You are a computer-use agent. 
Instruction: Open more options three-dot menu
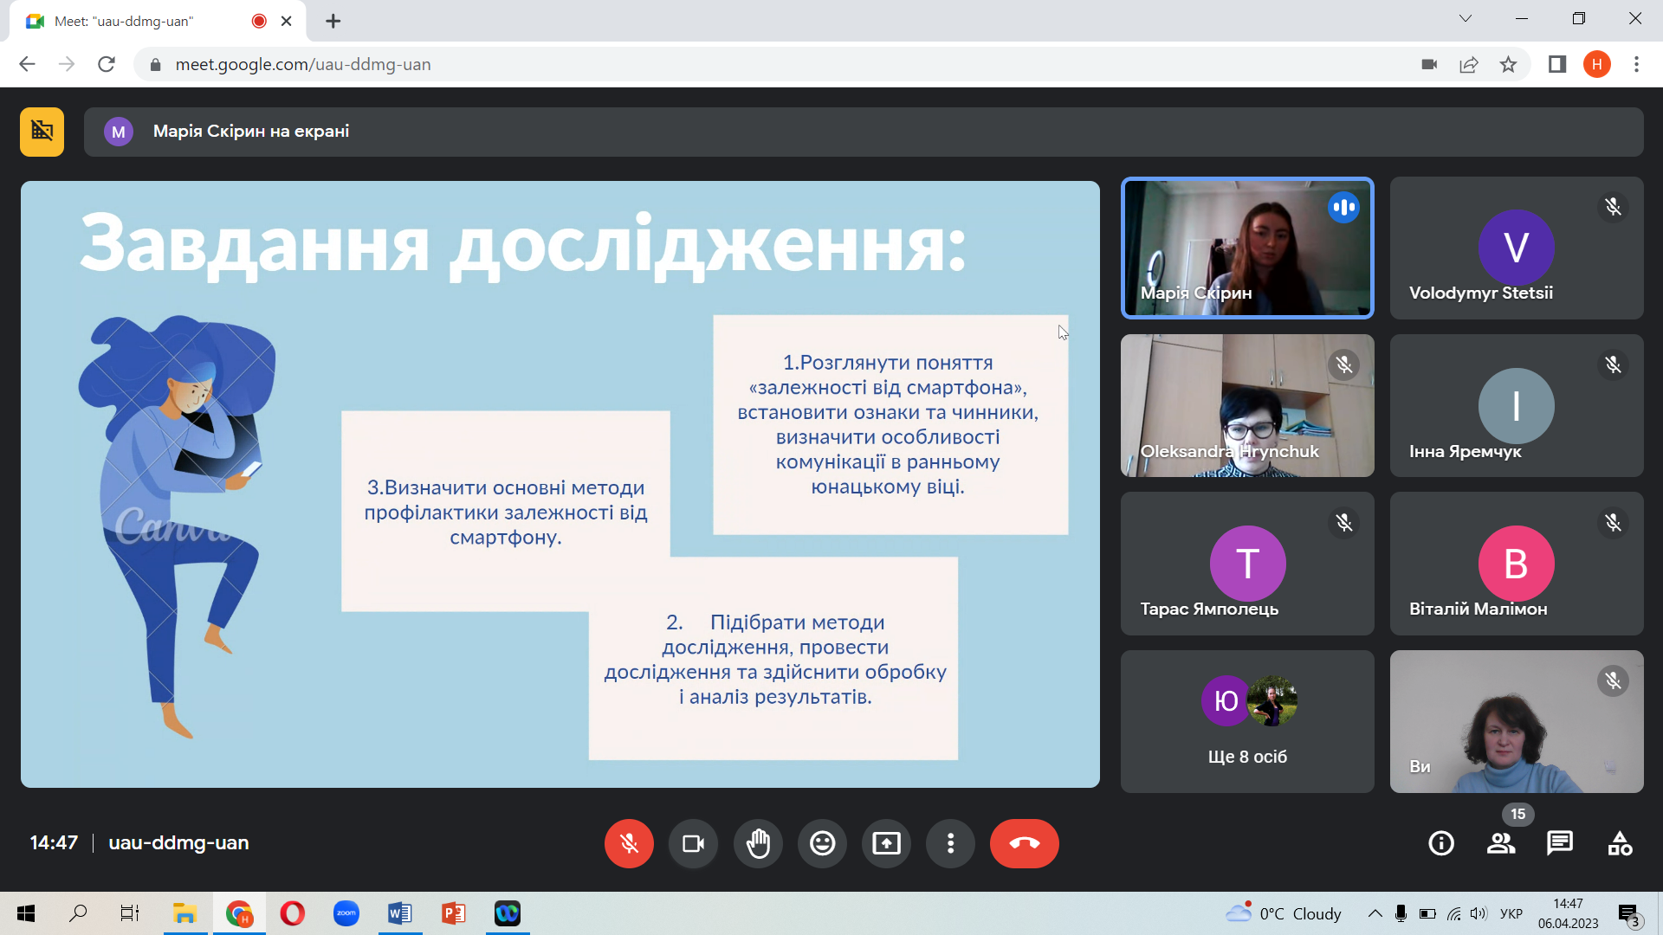[950, 843]
